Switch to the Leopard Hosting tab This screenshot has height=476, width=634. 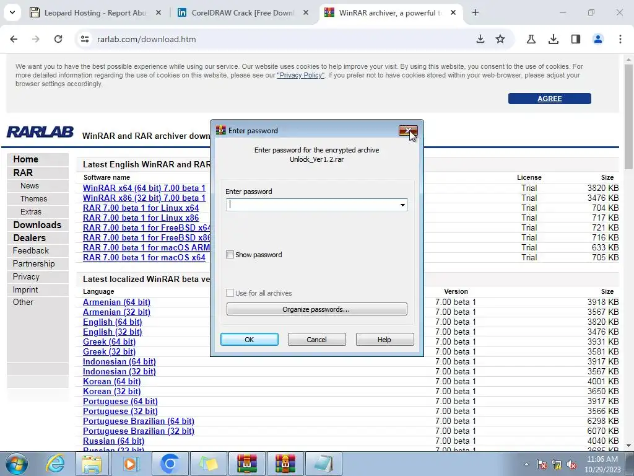(x=95, y=13)
